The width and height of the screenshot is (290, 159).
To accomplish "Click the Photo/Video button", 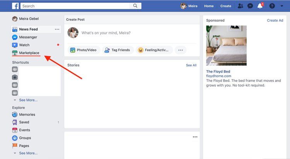I will point(84,50).
